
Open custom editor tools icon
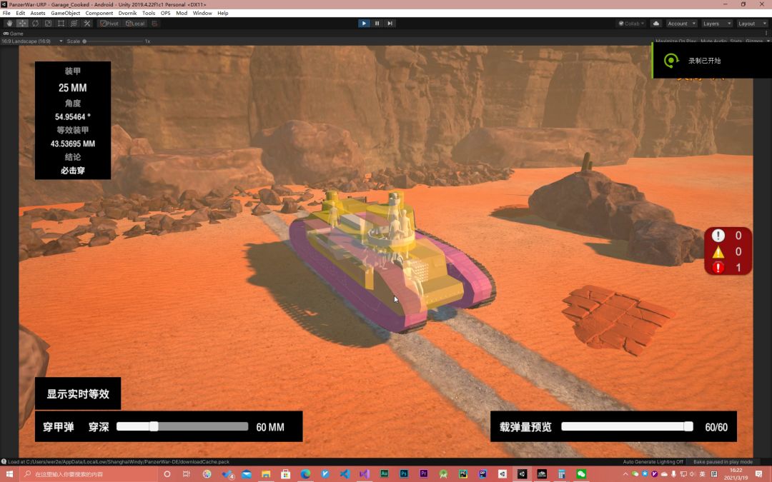pyautogui.click(x=87, y=24)
